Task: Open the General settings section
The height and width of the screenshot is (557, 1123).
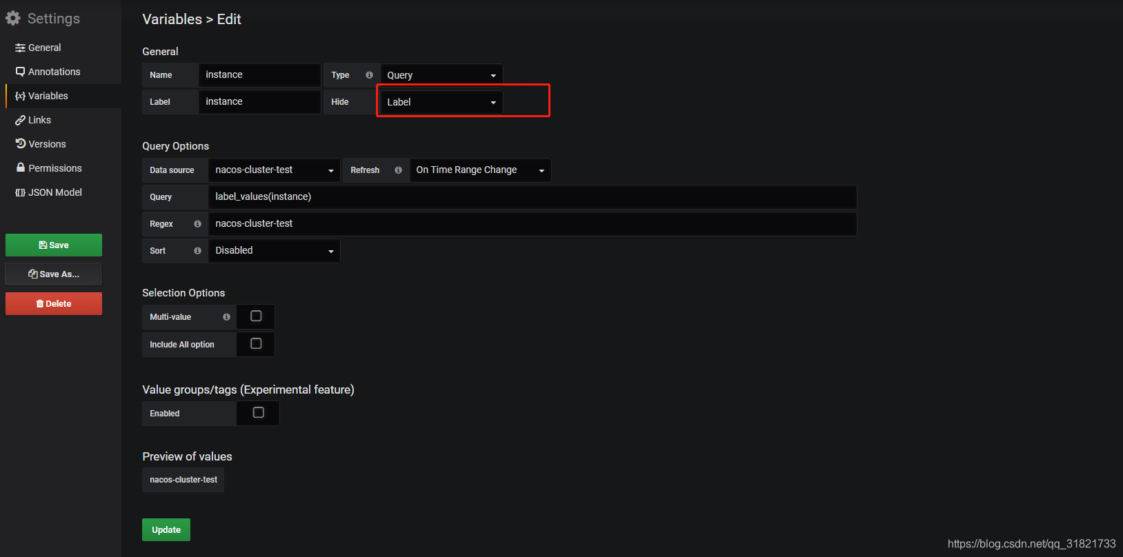Action: 38,48
